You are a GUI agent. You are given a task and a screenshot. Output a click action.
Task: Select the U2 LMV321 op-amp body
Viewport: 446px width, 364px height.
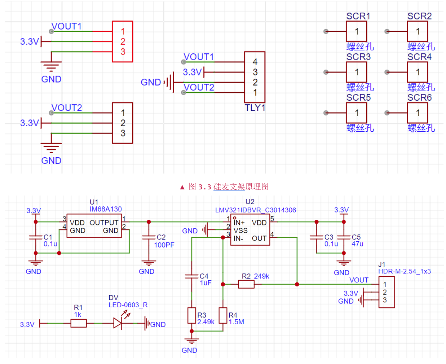click(x=250, y=231)
